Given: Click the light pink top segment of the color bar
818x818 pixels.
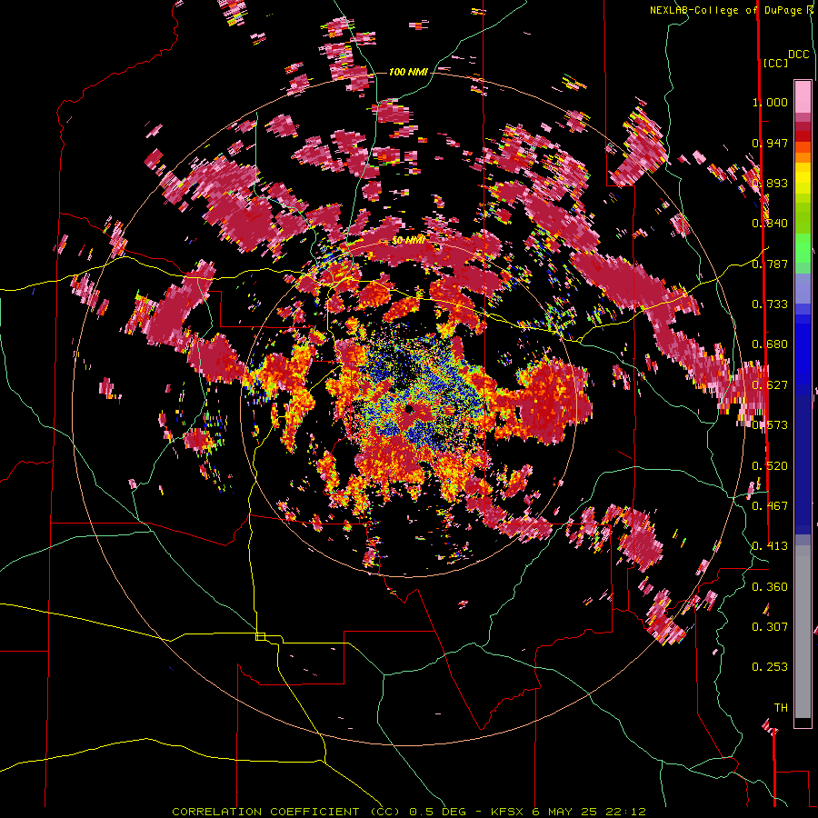Looking at the screenshot, I should pos(803,96).
